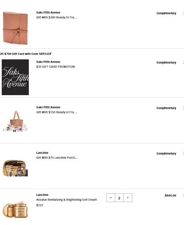Screen dimensions: 184x225
Task: Increase Absolue Soft Cream quantity with plus
Action: pyautogui.click(x=128, y=198)
